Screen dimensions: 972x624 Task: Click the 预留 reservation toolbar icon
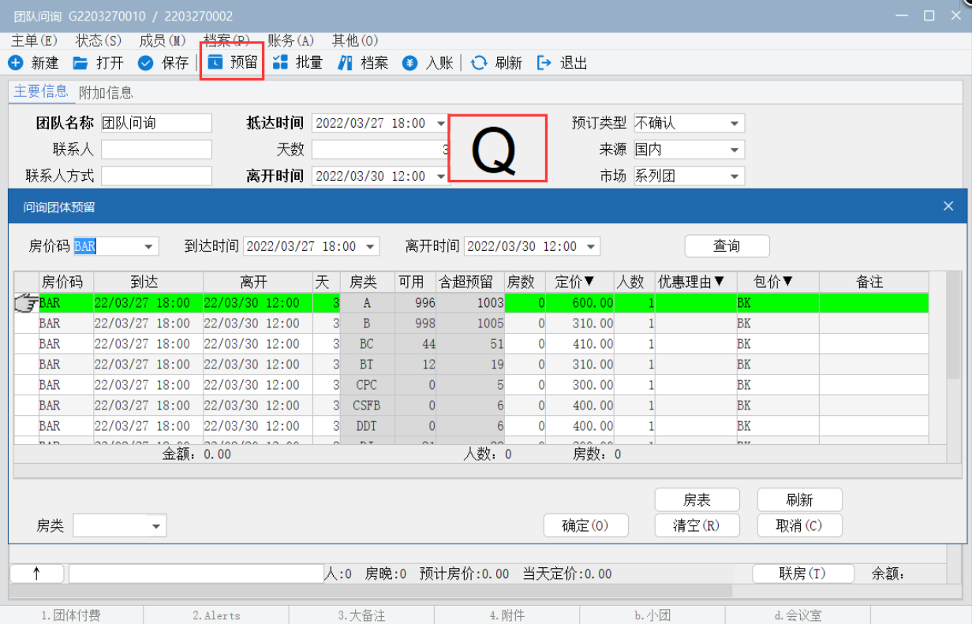(x=215, y=63)
